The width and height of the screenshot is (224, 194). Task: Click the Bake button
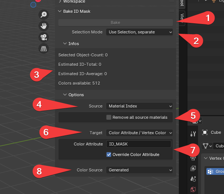116,23
